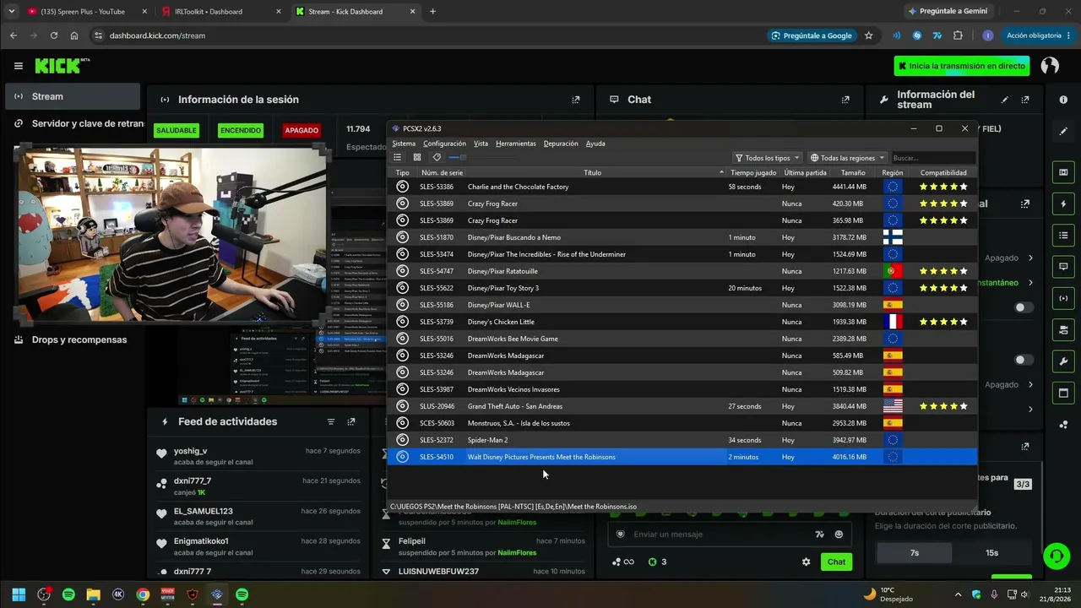Filter the Feed de actividades
Screen dimensions: 1081x608
331,421
